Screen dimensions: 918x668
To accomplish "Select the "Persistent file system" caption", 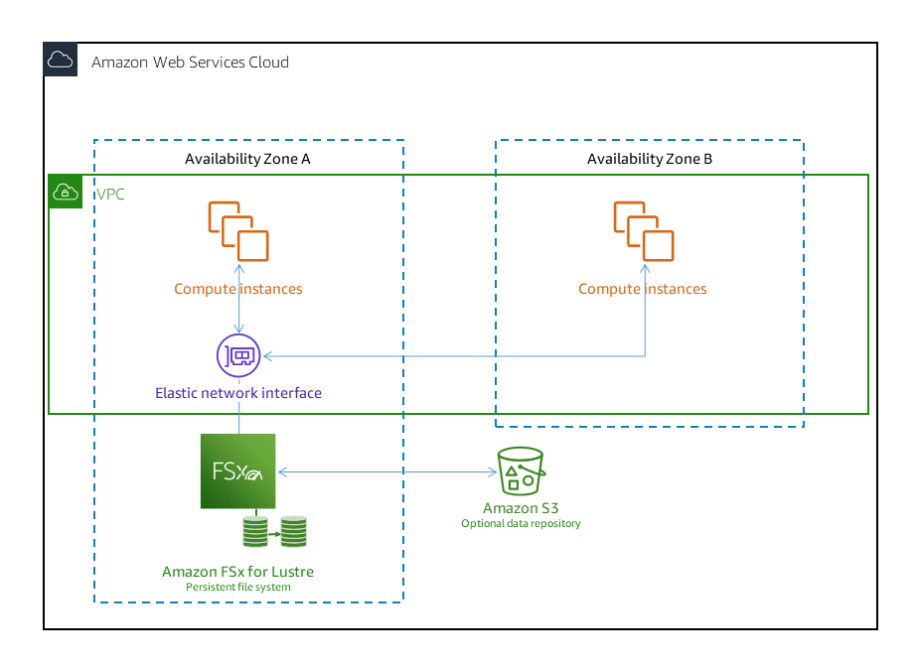I will tap(237, 587).
